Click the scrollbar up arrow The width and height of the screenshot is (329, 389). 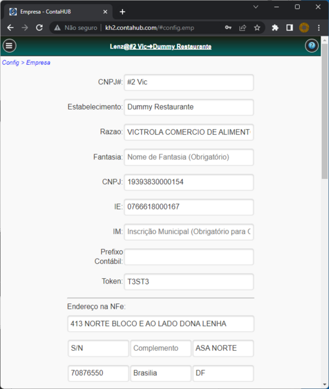pyautogui.click(x=324, y=40)
